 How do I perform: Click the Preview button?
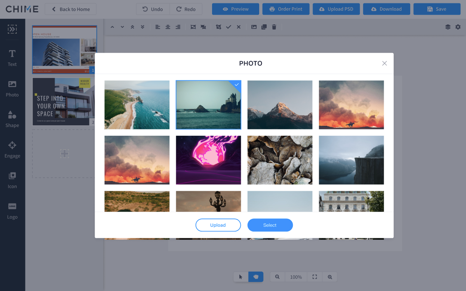coord(236,9)
